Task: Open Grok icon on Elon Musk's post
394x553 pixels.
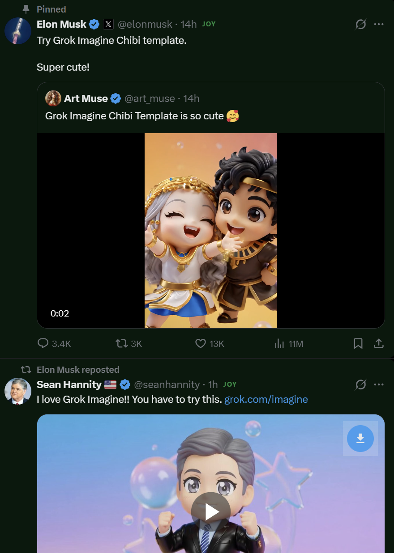Action: click(x=360, y=24)
